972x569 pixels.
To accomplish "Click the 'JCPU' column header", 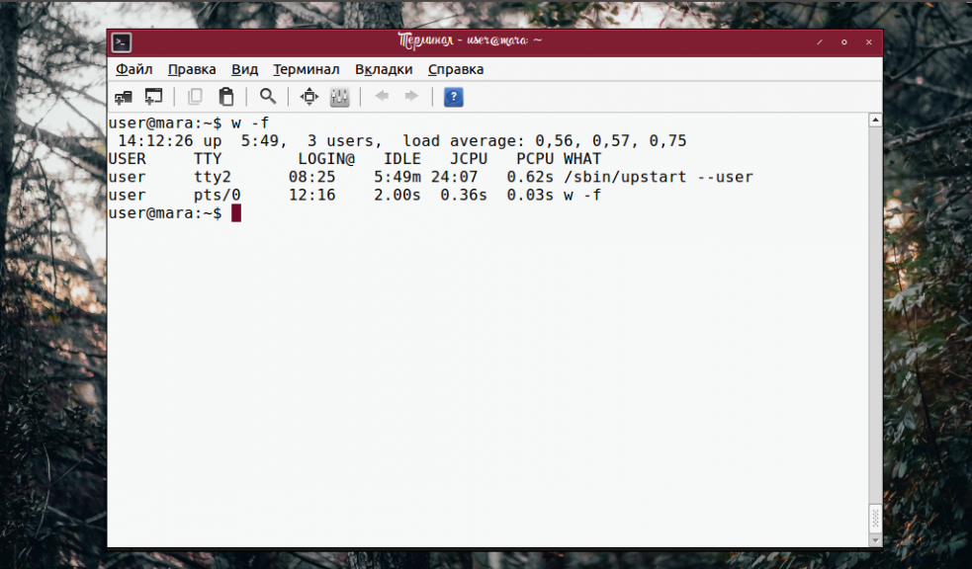I will tap(469, 159).
